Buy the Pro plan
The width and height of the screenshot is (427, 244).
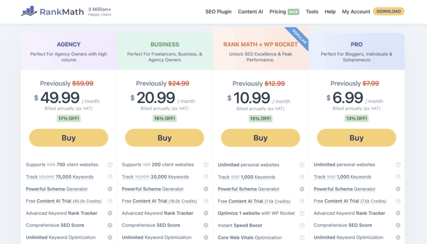(x=357, y=138)
